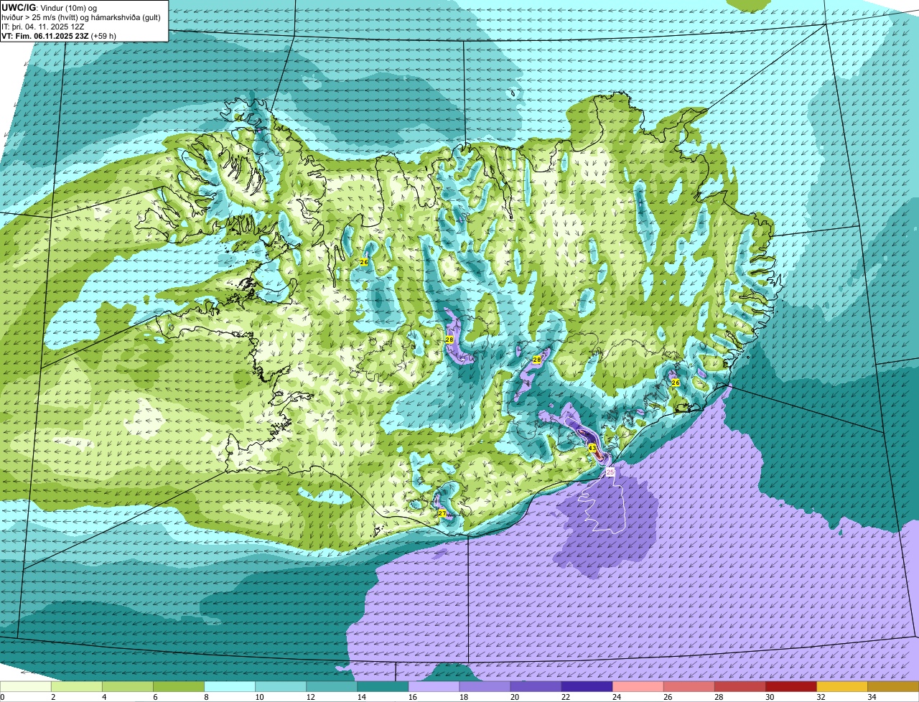This screenshot has width=919, height=702.
Task: Click the 6–8 m/s olive green swatch
Action: coord(179,687)
